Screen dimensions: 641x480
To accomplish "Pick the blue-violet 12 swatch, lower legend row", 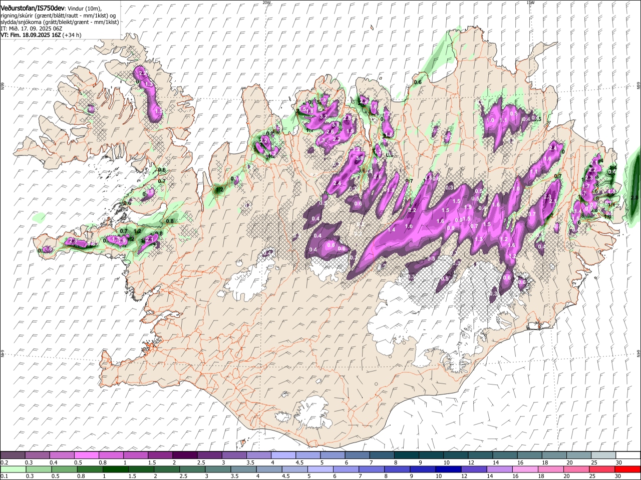I will coord(474,469).
